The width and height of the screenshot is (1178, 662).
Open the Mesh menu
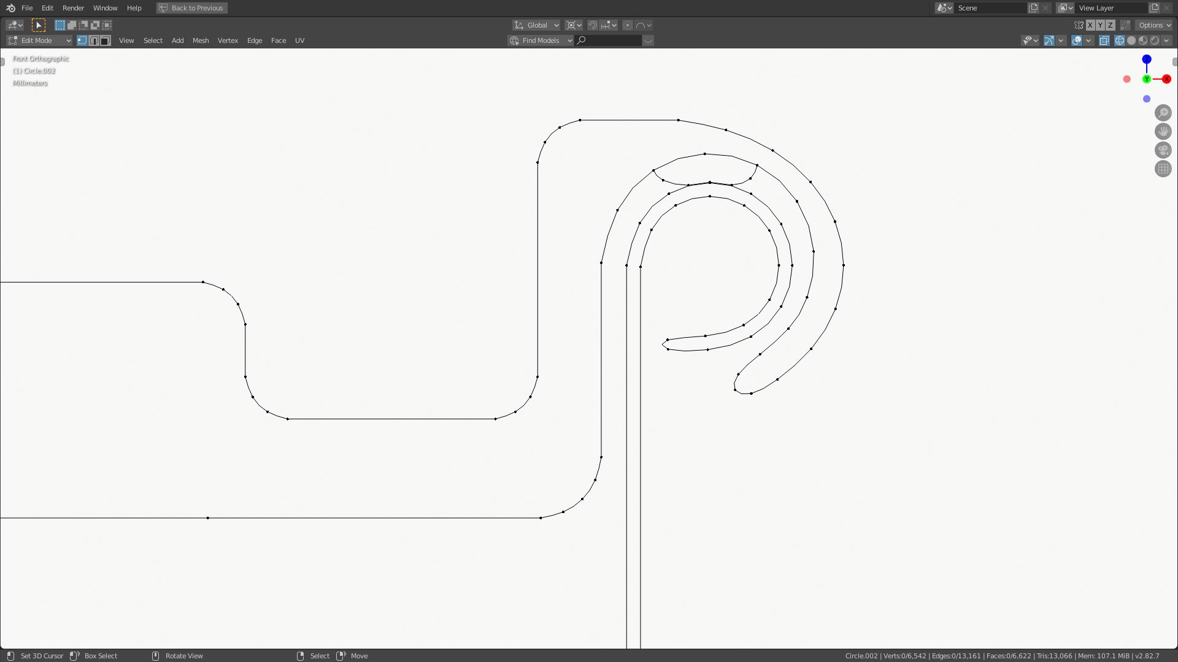click(x=201, y=40)
